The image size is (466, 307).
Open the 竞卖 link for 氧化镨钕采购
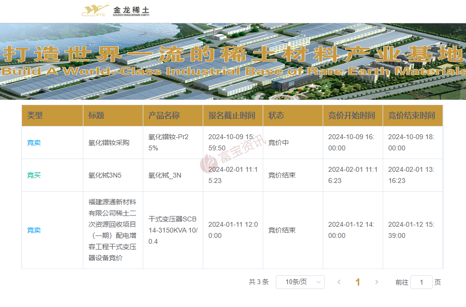pyautogui.click(x=34, y=143)
